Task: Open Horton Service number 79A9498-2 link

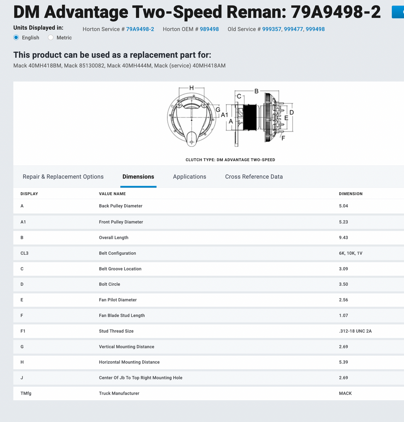Action: click(x=140, y=29)
